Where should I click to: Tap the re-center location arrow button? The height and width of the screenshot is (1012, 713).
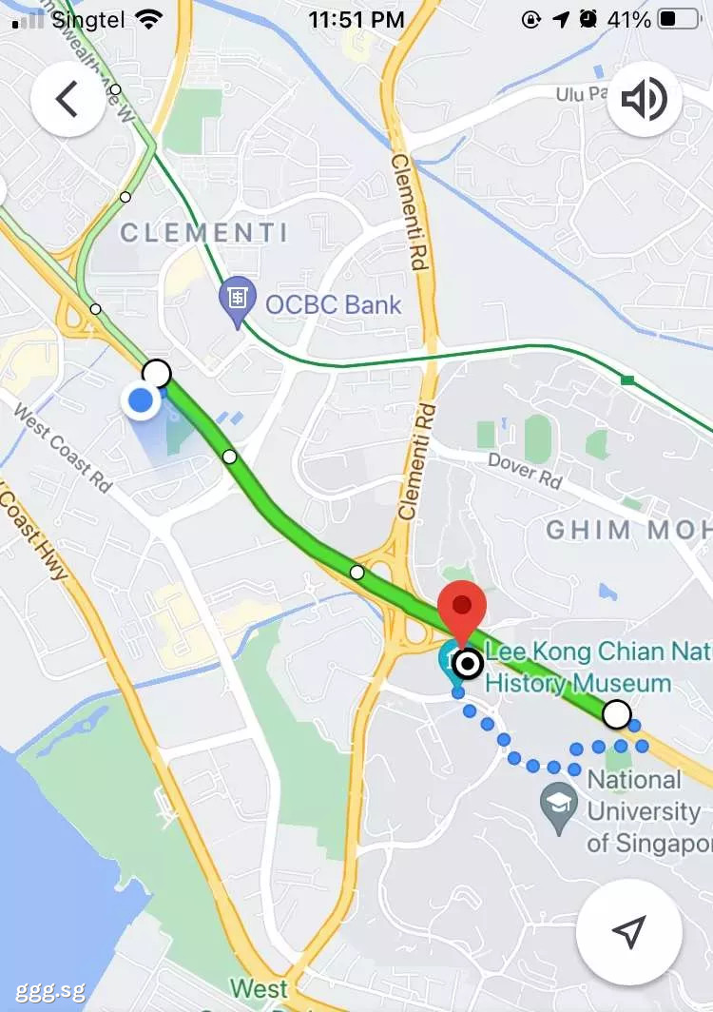pos(629,931)
